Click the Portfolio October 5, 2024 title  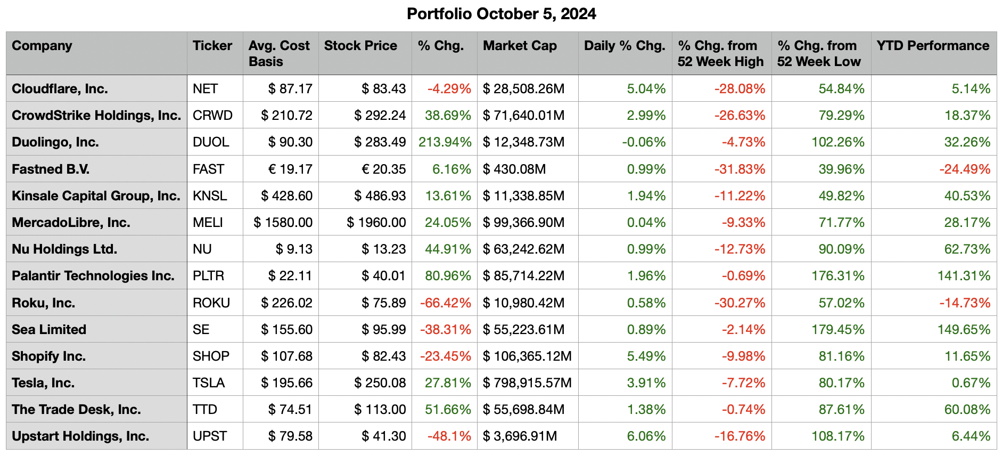501,14
